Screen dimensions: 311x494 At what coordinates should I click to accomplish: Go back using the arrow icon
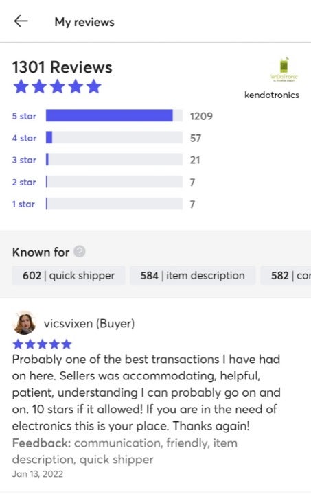(21, 21)
